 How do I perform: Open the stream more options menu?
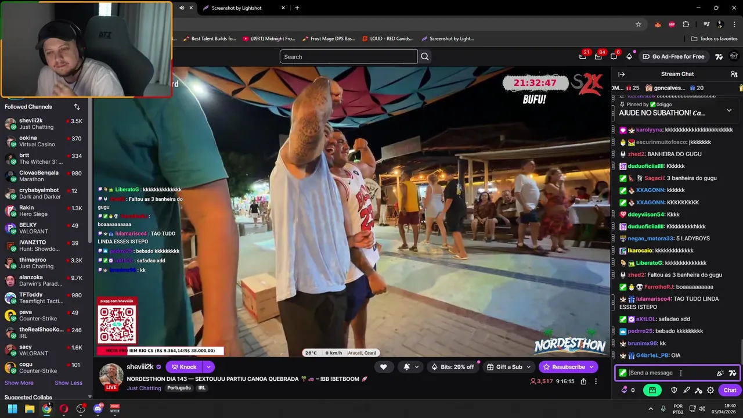596,381
